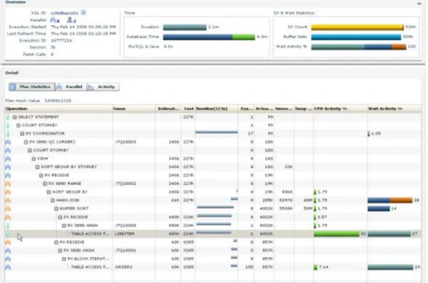
Task: Click the Timeline column header
Action: [216, 108]
